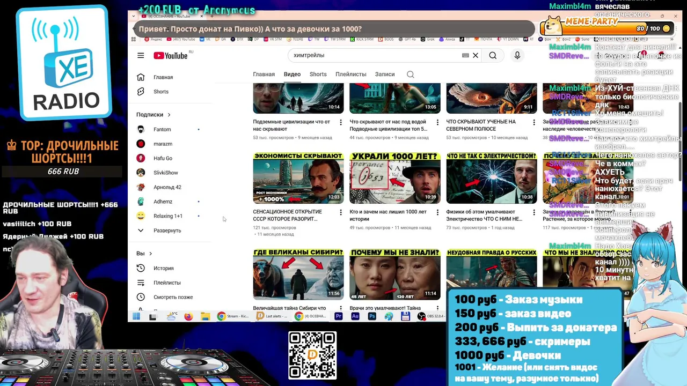Open the Hafu Go channel avatar
Viewport: 687px width, 386px height.
coord(141,158)
